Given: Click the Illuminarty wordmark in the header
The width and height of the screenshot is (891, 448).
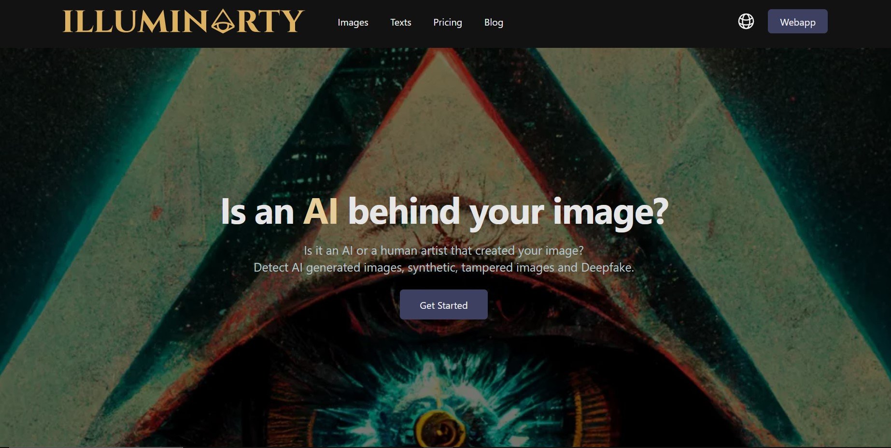Looking at the screenshot, I should 184,22.
